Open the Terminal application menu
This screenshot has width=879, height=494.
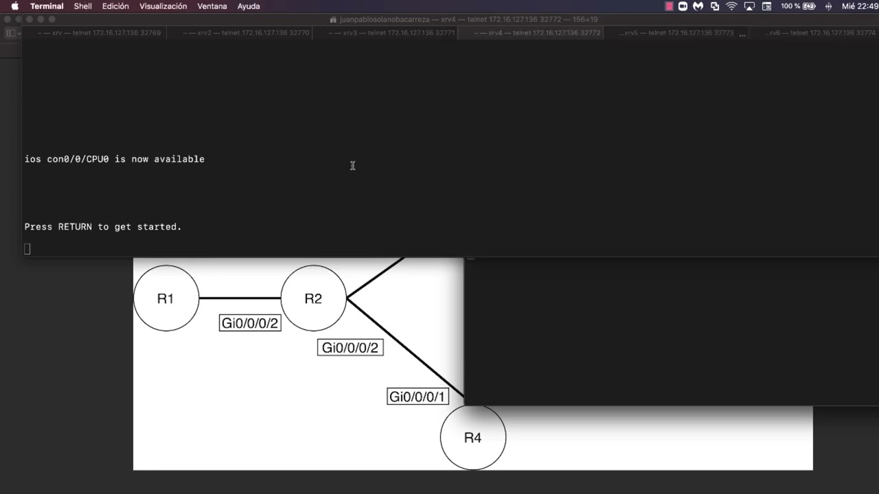pos(47,6)
